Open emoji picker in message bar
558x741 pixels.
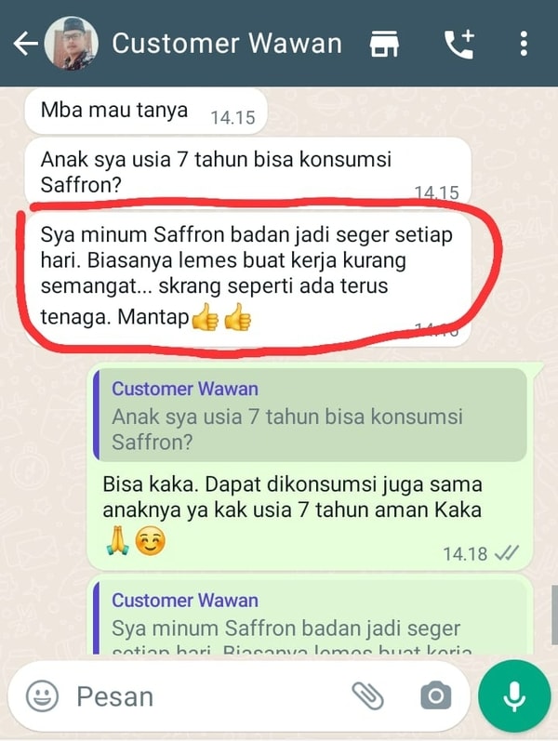[x=42, y=696]
